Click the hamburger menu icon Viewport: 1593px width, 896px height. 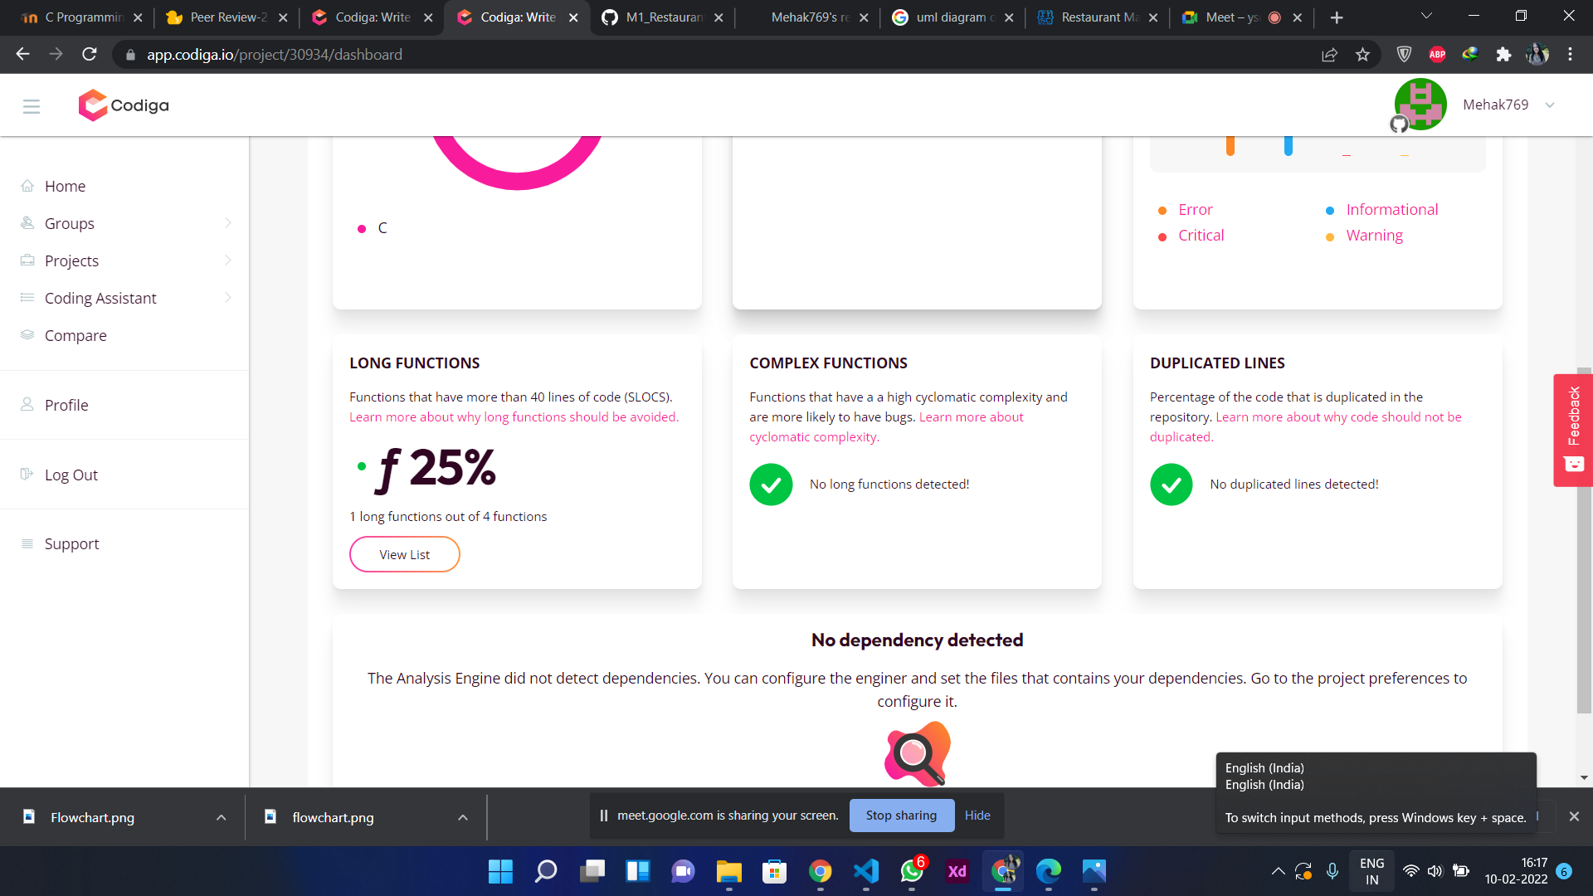click(32, 106)
